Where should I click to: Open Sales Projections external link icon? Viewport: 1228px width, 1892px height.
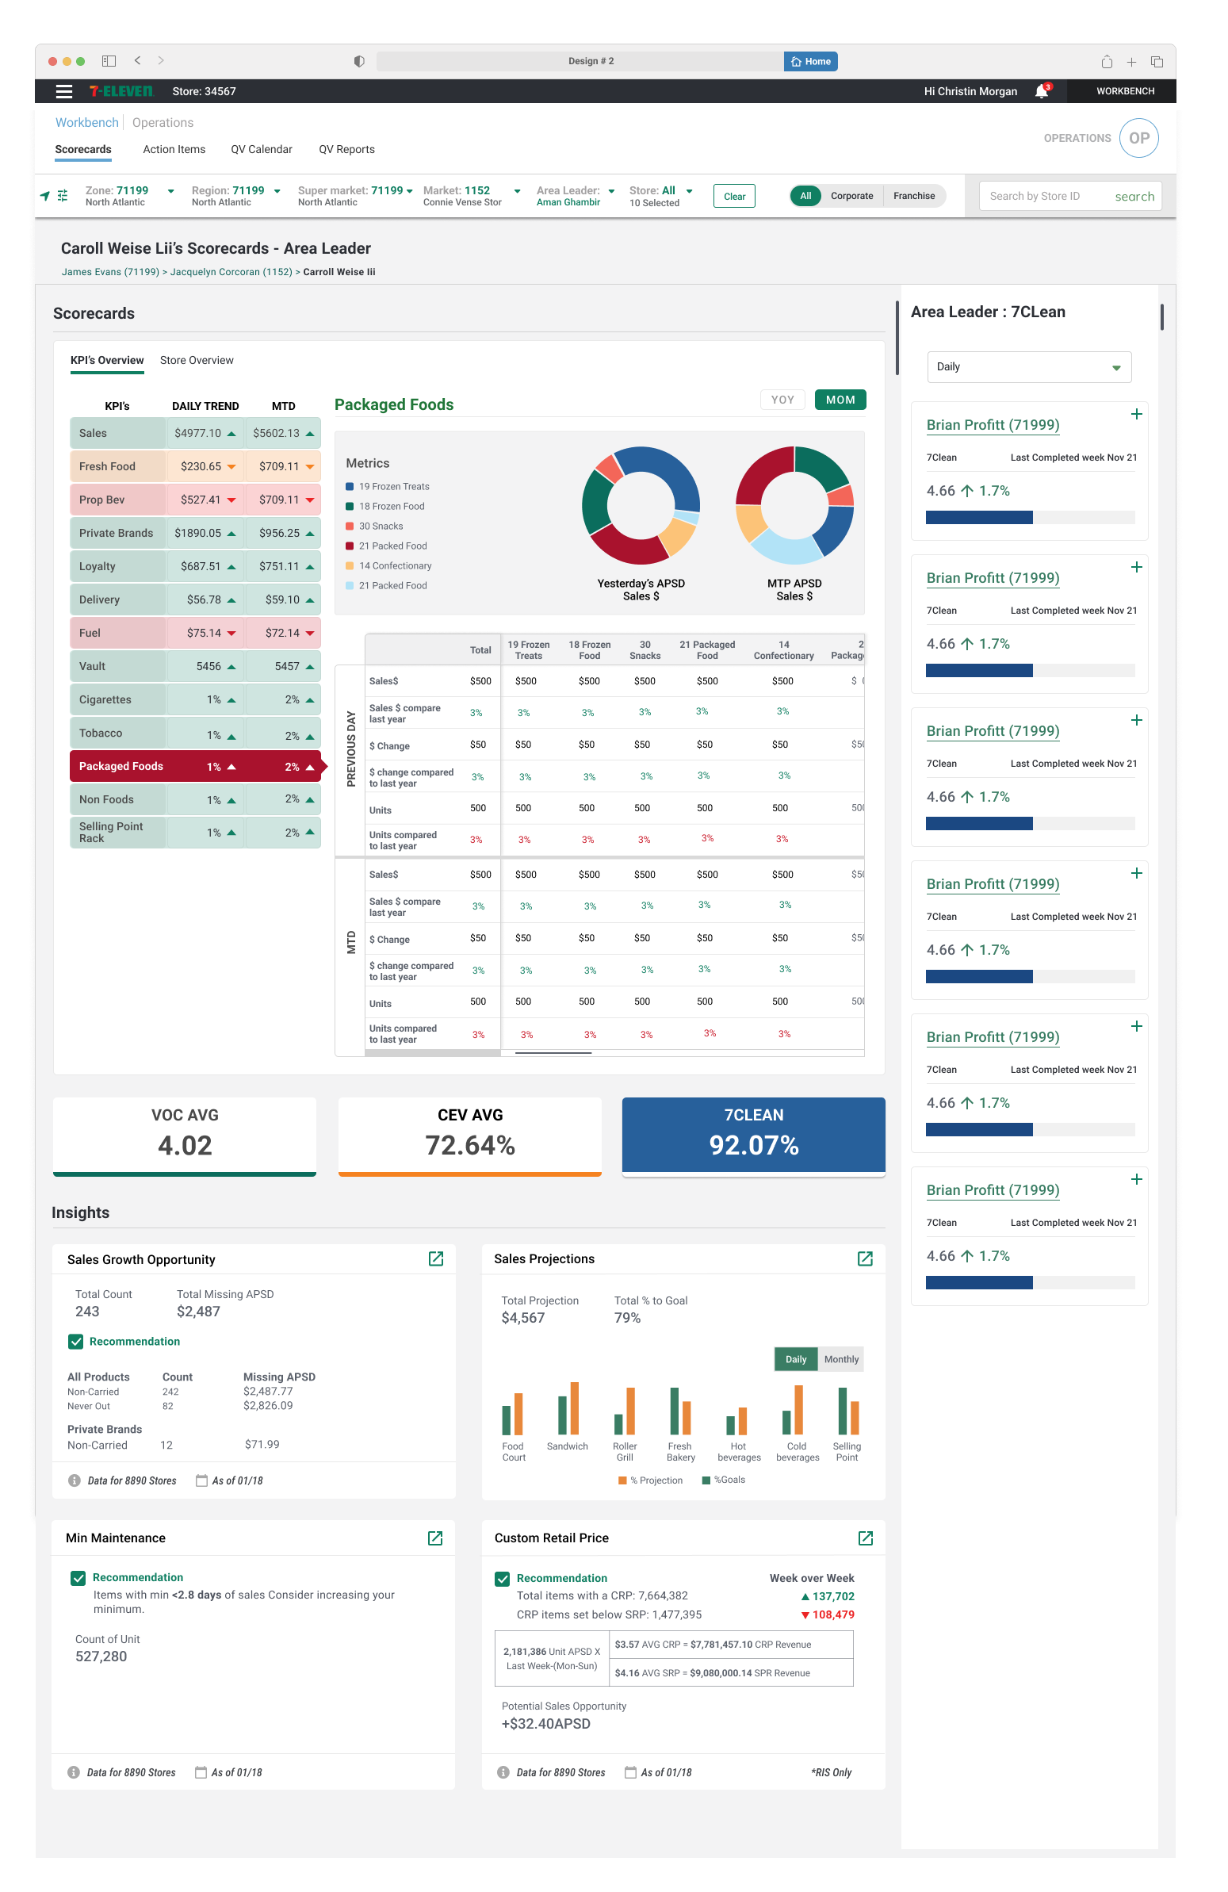click(x=865, y=1258)
